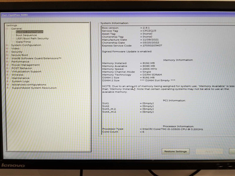Expand the Performance node
The image size is (235, 176).
pyautogui.click(x=7, y=62)
